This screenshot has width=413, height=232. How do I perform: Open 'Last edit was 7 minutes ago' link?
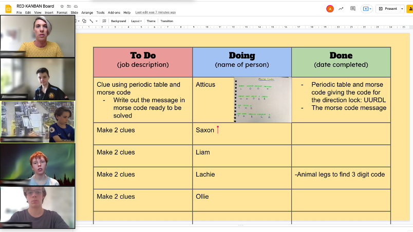pos(156,12)
